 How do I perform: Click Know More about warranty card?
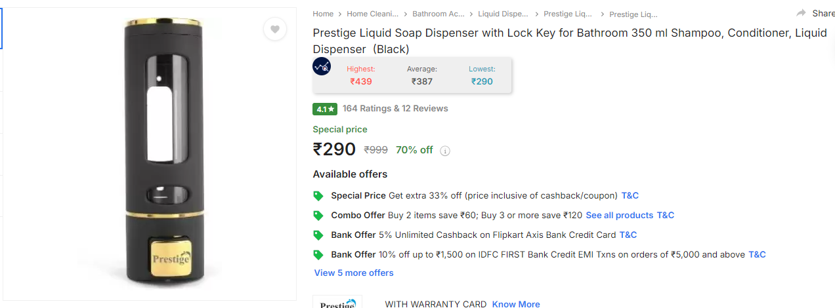coord(516,304)
